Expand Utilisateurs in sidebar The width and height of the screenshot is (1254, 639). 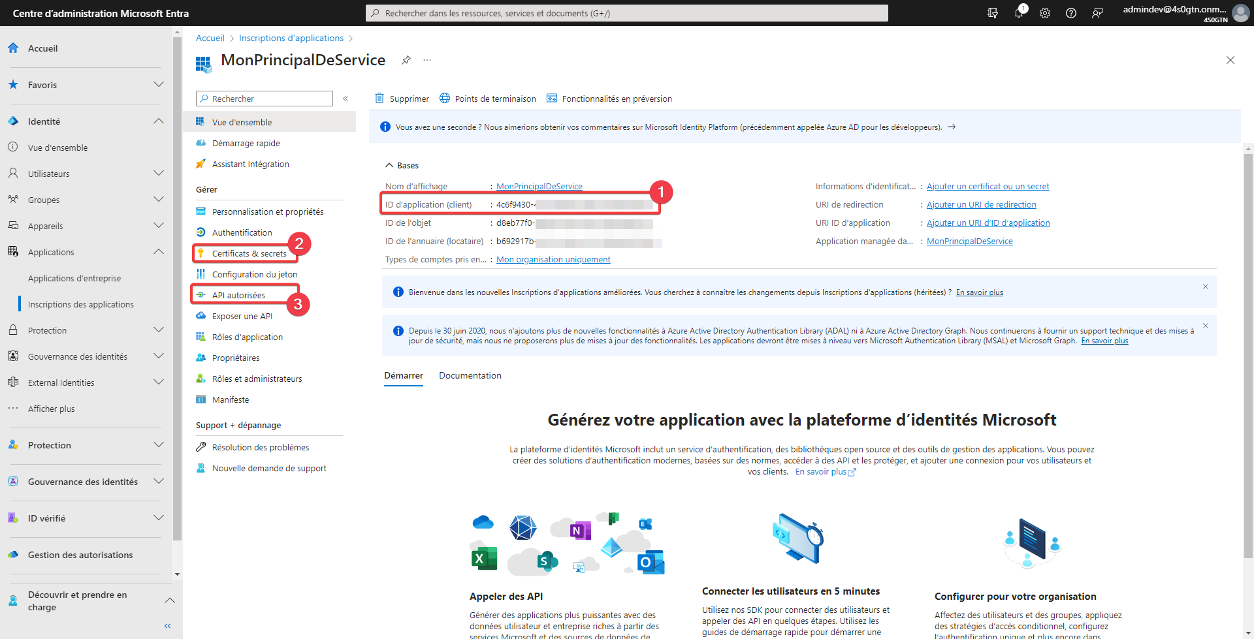pyautogui.click(x=158, y=174)
